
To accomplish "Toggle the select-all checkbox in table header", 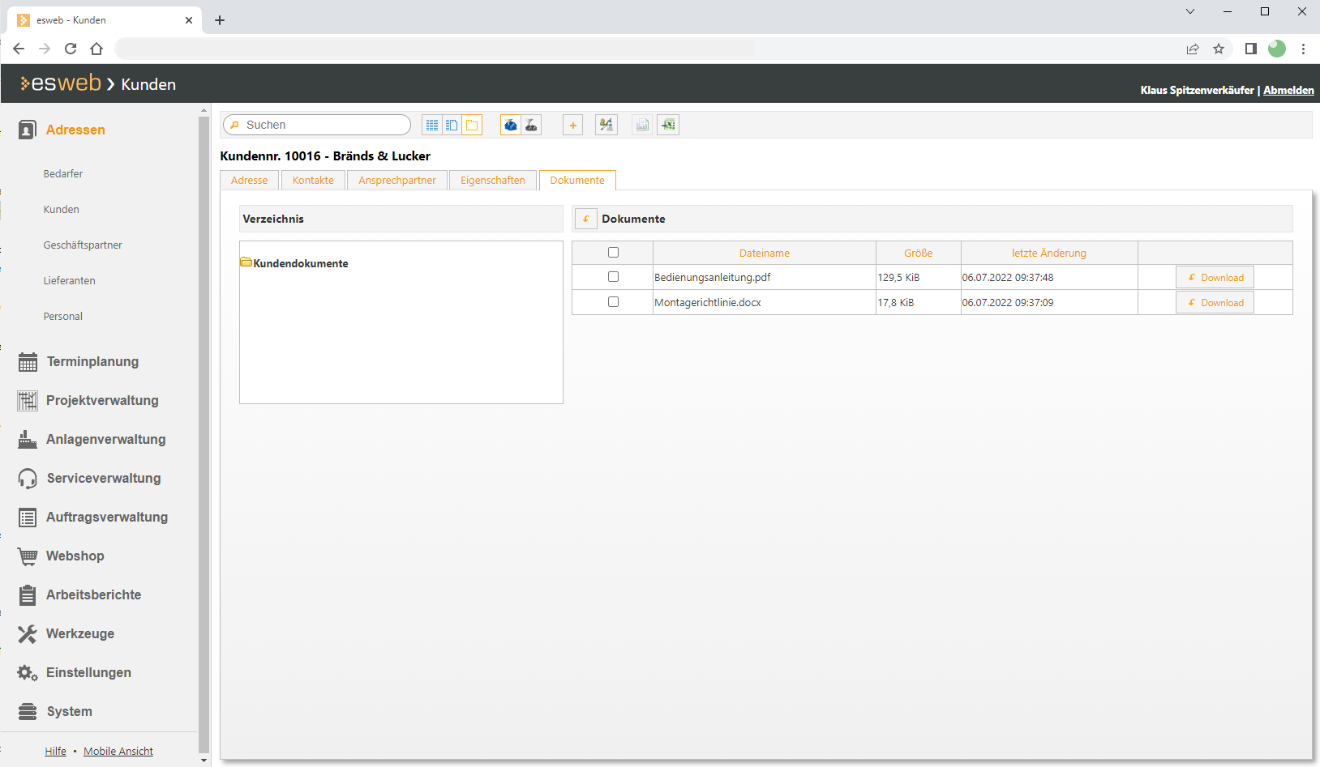I will (x=613, y=253).
